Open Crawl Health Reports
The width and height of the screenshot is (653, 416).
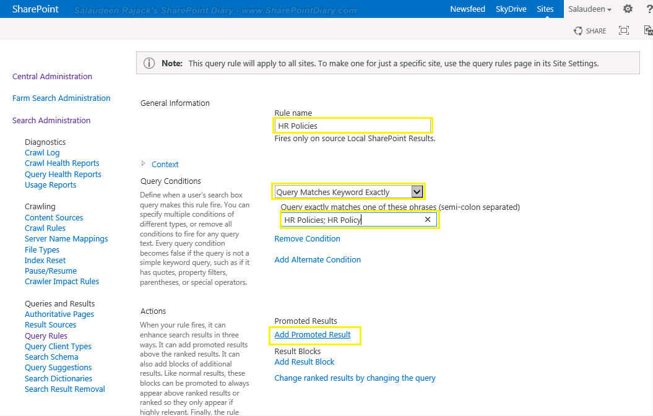(x=62, y=163)
